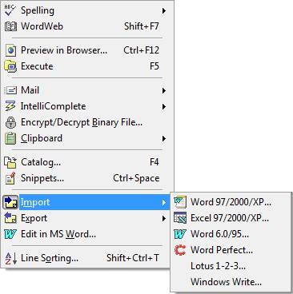Click the Spelling checkmark icon
The width and height of the screenshot is (293, 294).
[x=10, y=10]
